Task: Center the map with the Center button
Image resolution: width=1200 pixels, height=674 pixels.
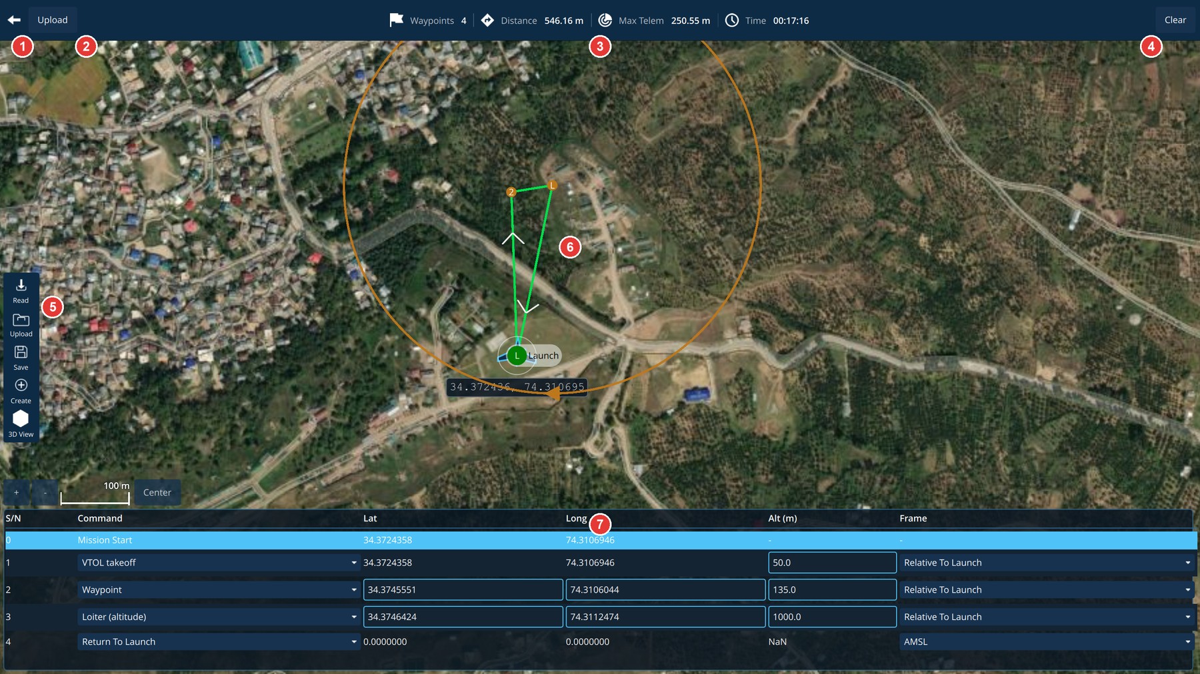Action: 157,492
